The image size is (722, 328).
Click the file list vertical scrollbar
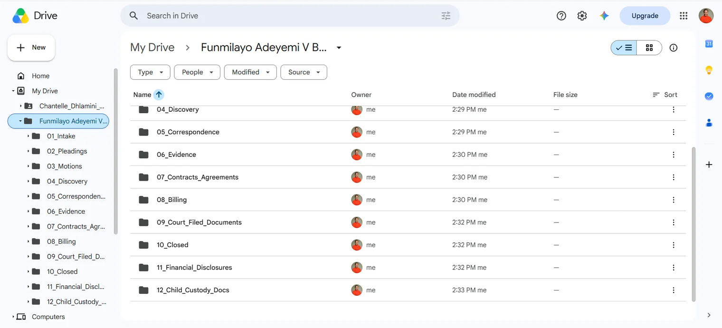693,223
